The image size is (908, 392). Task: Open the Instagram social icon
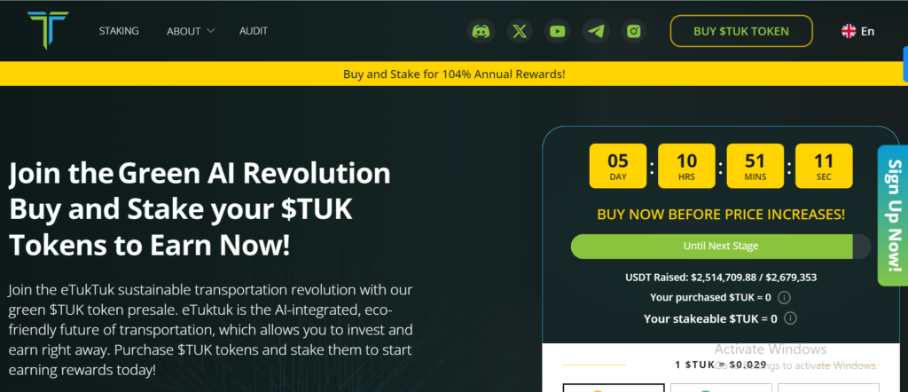(633, 31)
